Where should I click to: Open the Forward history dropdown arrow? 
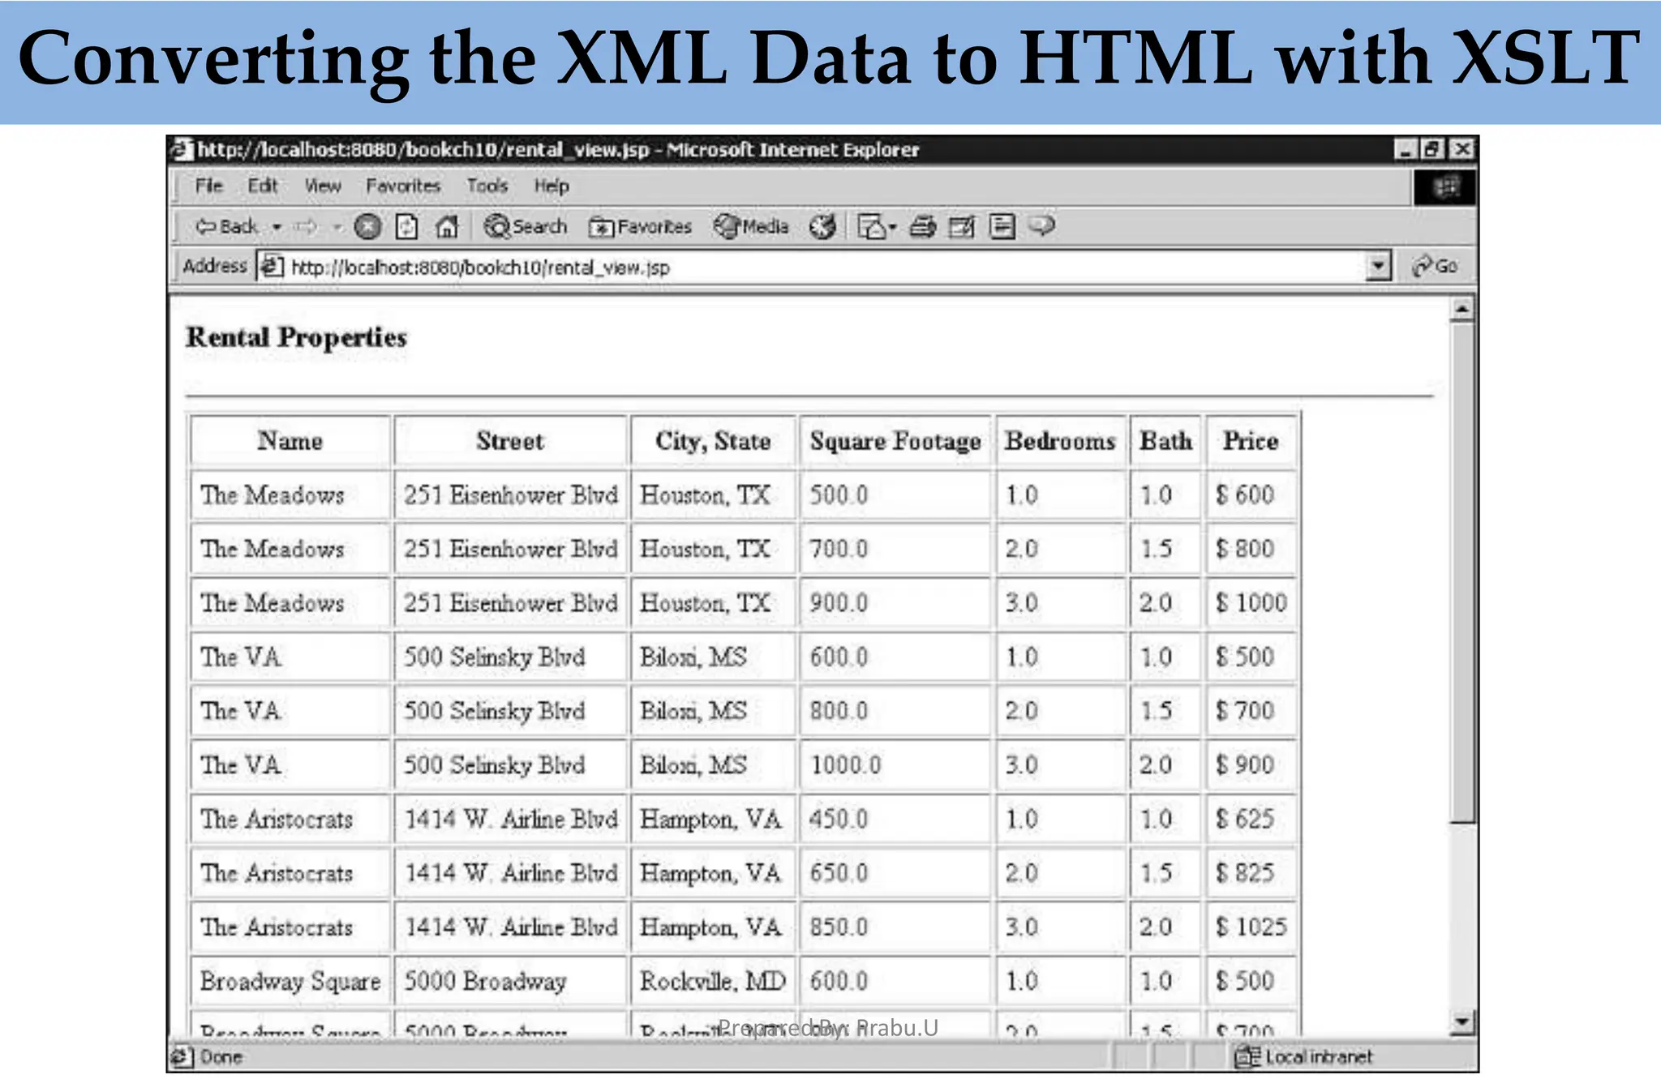337,228
